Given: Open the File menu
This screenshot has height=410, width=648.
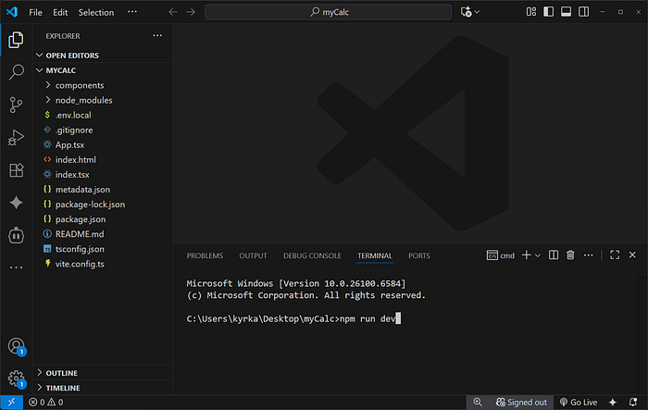Looking at the screenshot, I should pyautogui.click(x=35, y=12).
